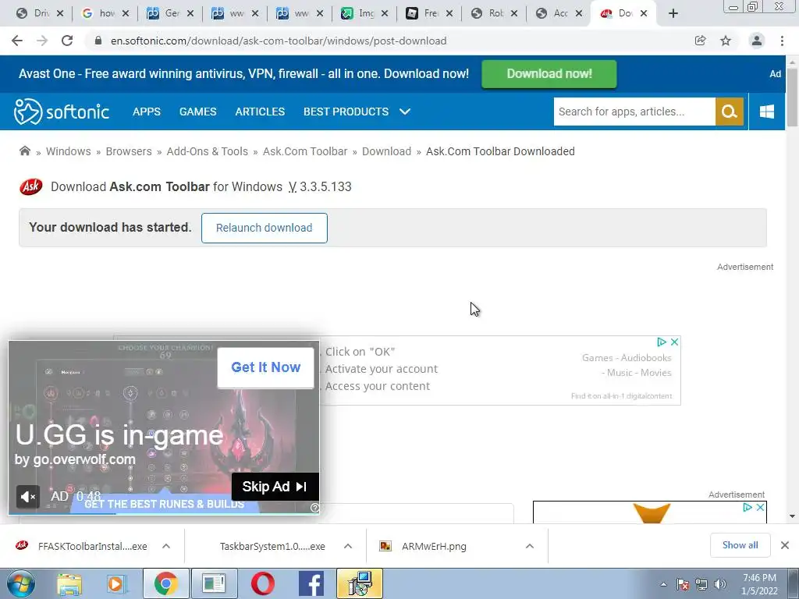Open APPS menu in Softonic header
This screenshot has height=599, width=799.
pos(146,112)
